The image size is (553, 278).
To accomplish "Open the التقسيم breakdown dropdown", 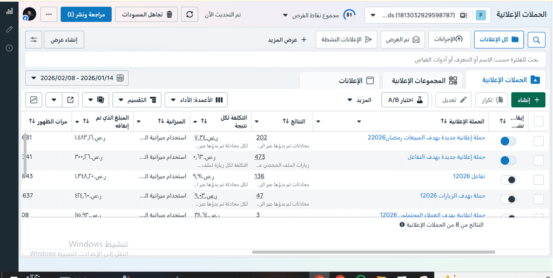I will [x=137, y=100].
